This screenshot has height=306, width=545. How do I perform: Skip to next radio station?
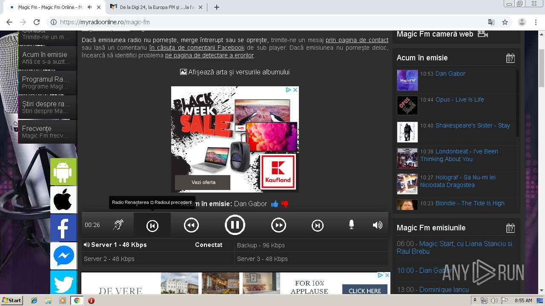(x=318, y=226)
